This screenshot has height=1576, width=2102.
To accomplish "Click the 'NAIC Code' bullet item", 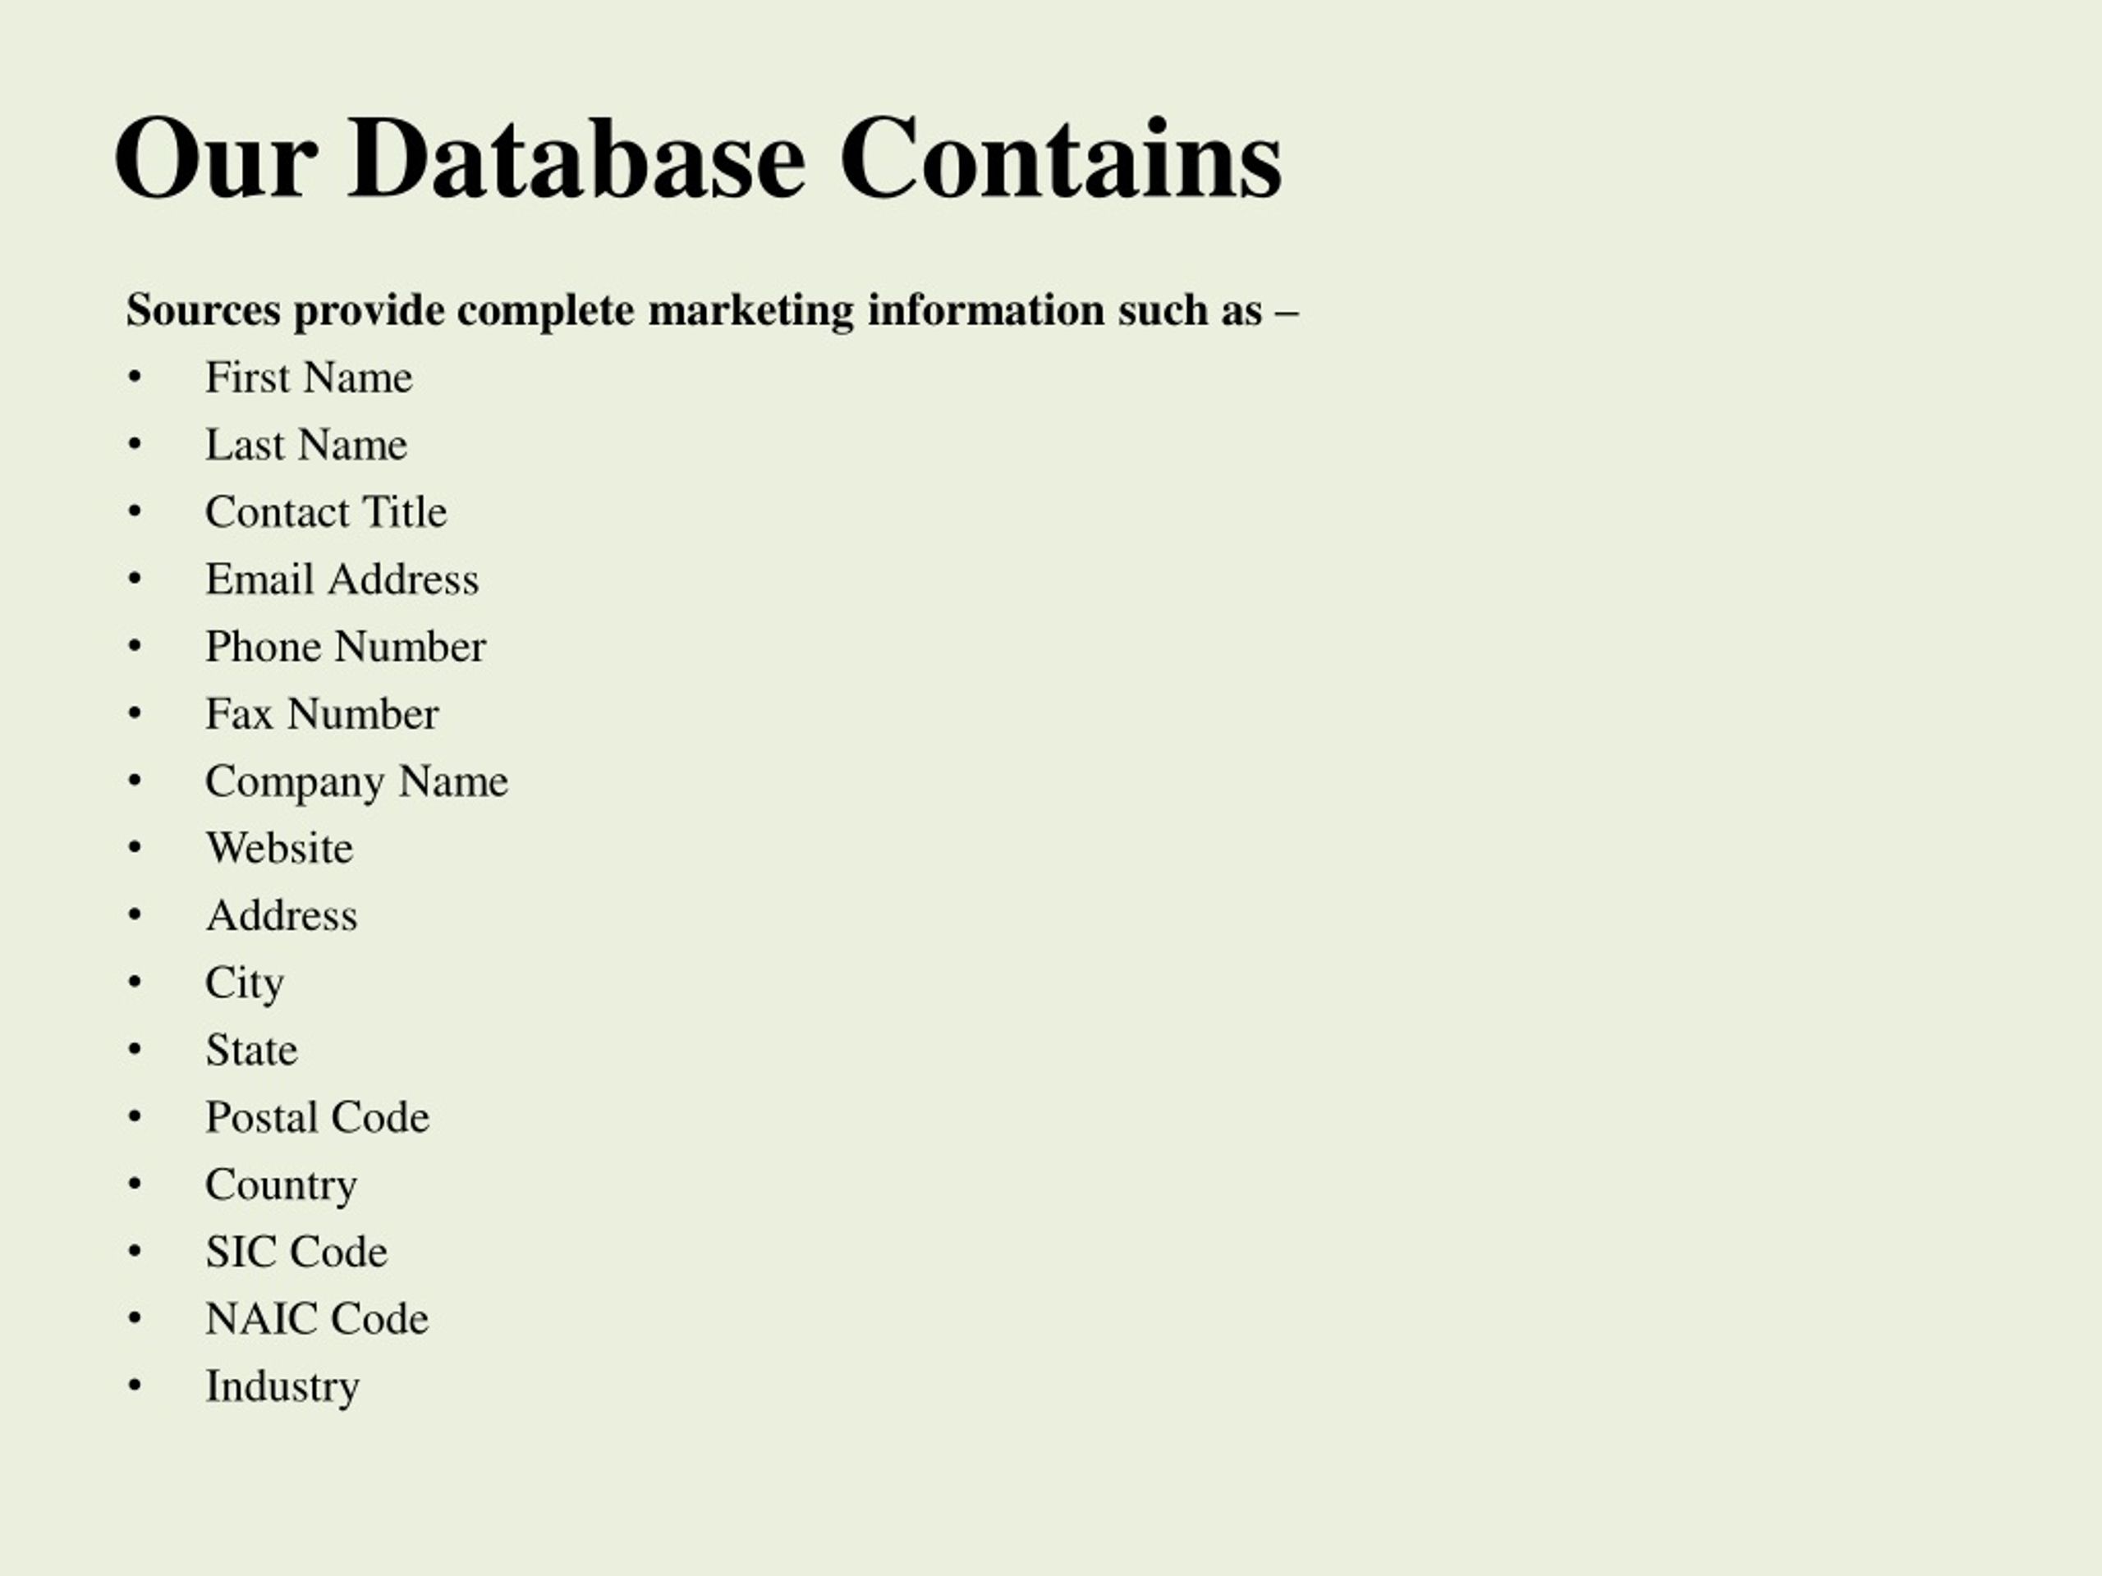I will pos(318,1320).
